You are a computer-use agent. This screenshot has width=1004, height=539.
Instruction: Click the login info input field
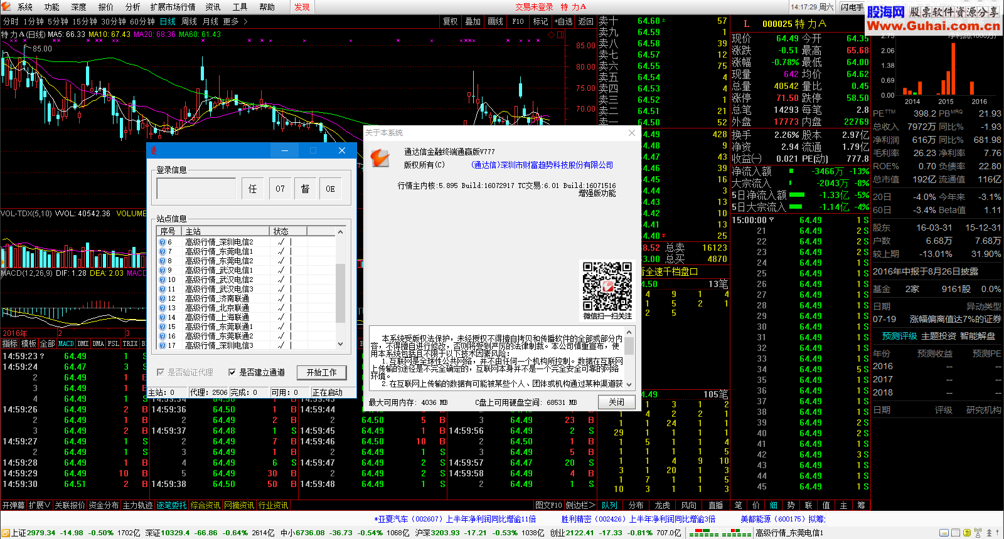pyautogui.click(x=196, y=188)
